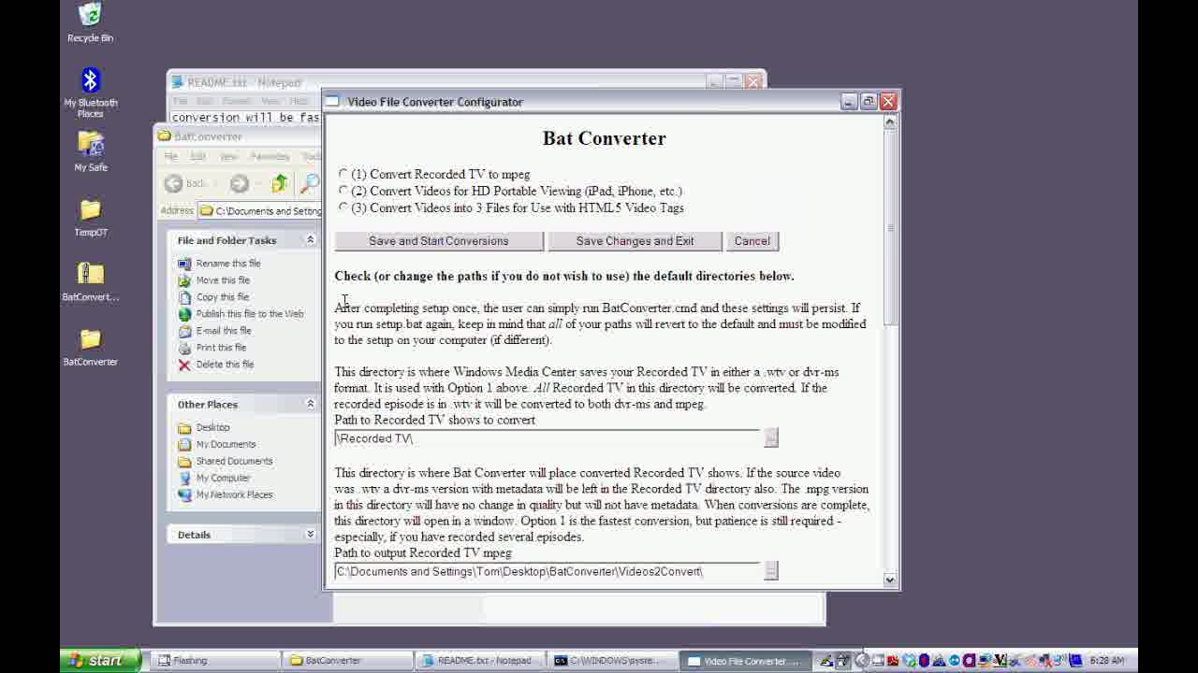This screenshot has height=673, width=1198.
Task: Open Format menu in README Notepad window
Action: (236, 101)
